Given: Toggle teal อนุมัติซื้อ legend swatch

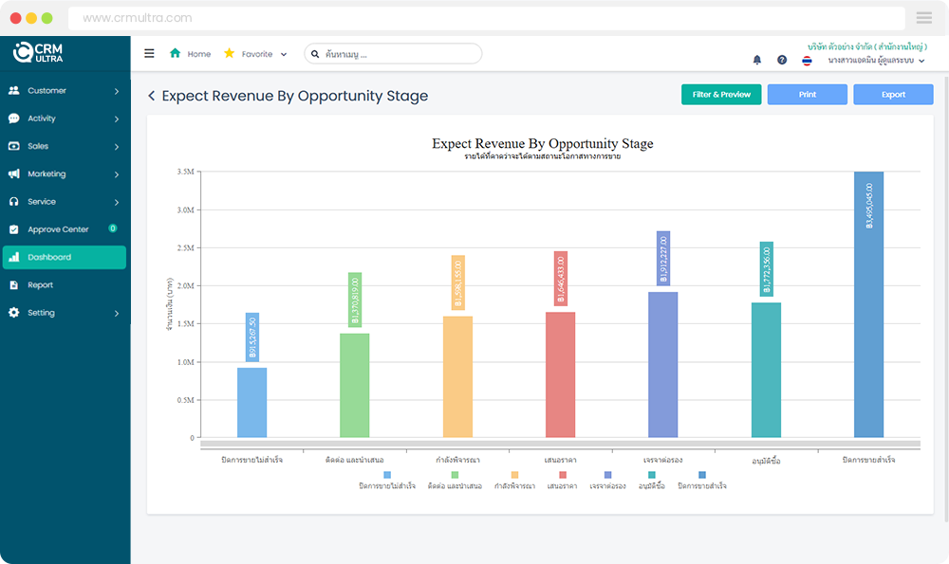Looking at the screenshot, I should 652,475.
